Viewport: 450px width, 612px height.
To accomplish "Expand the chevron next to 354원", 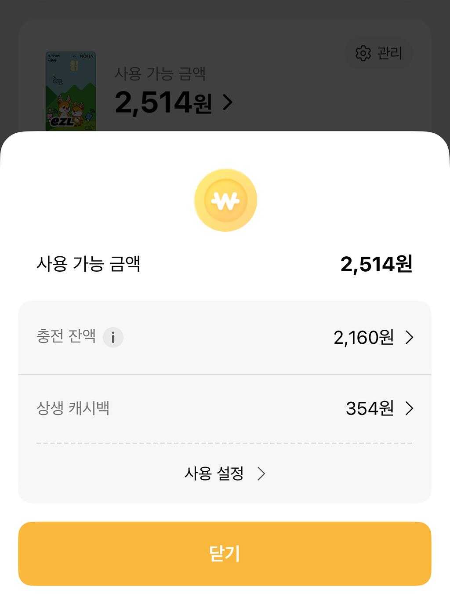I will point(410,408).
